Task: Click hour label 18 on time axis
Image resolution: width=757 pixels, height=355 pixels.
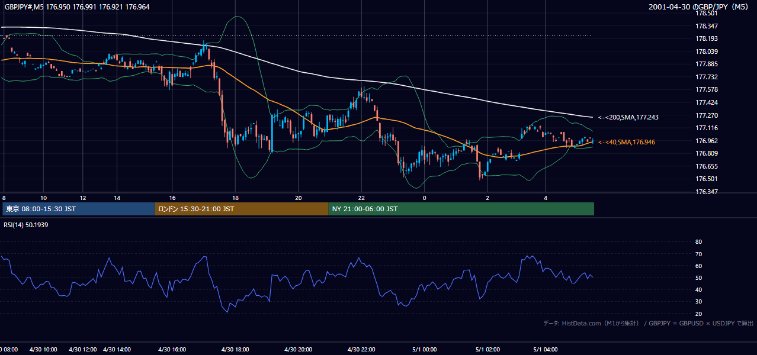Action: 235,198
